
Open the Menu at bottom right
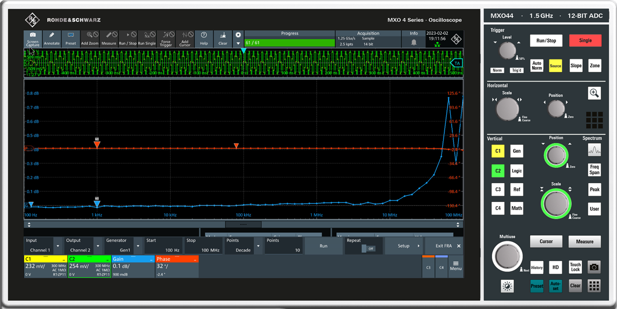(456, 265)
